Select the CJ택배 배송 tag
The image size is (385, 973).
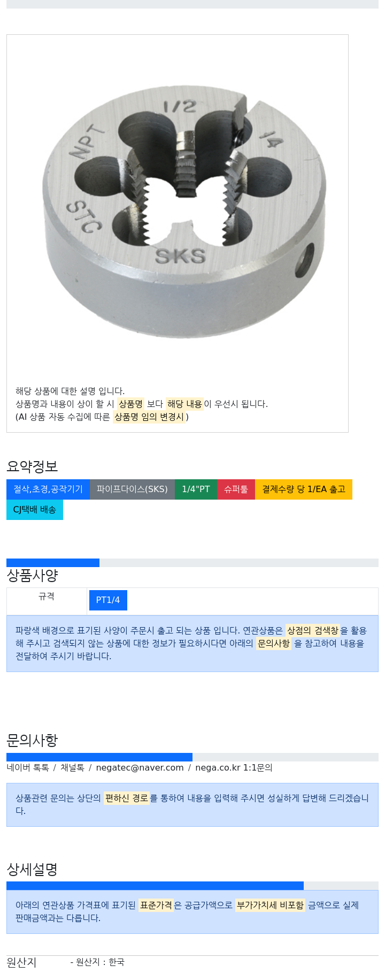coord(35,510)
